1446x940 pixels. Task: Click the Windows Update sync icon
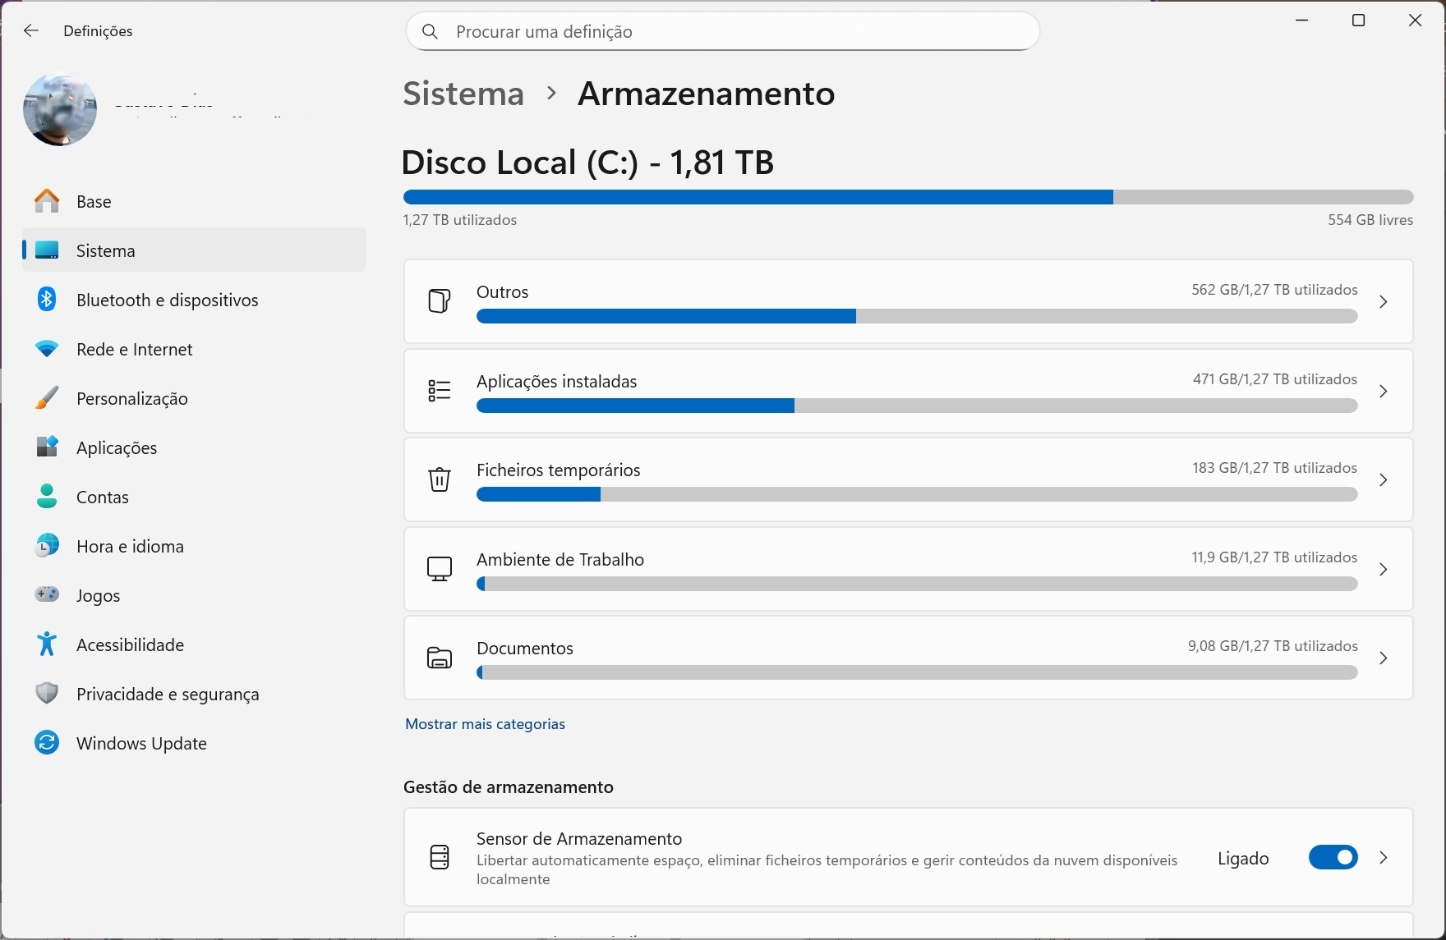tap(47, 743)
